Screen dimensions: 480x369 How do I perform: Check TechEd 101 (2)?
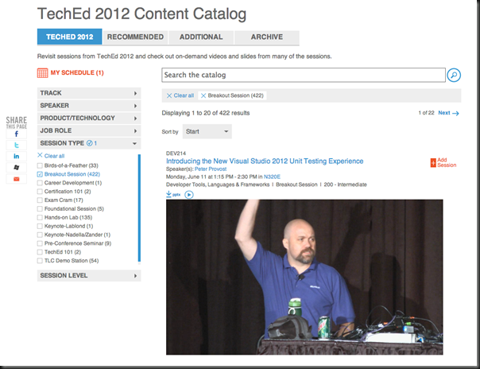coord(40,252)
